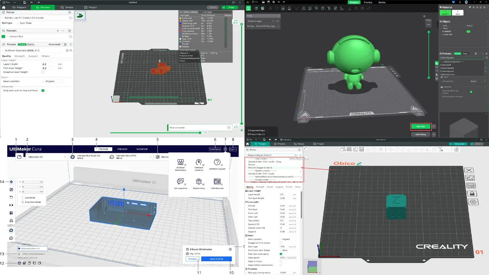This screenshot has width=489, height=275.
Task: Open Line type color scheme dropdown
Action: (215, 12)
